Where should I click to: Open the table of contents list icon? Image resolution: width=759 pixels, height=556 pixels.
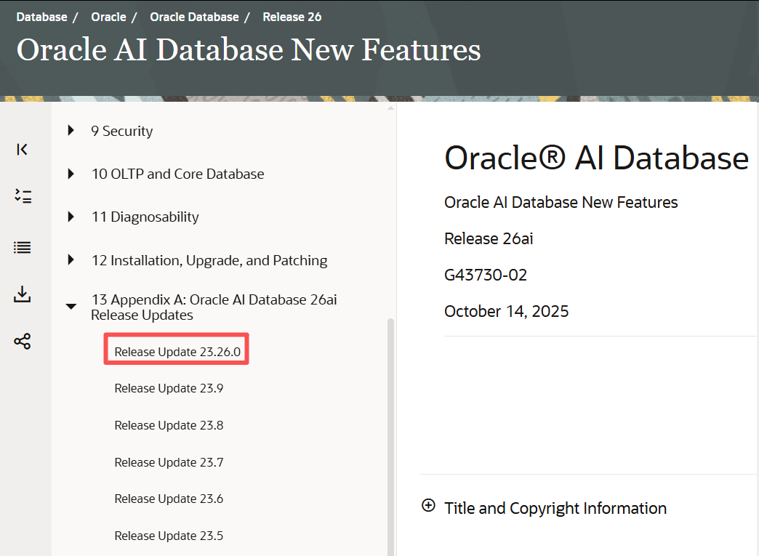point(23,247)
